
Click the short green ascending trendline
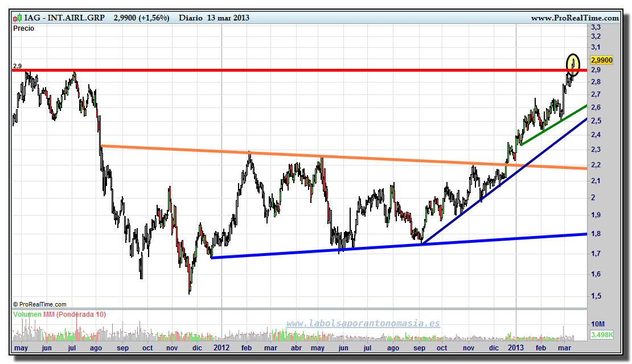click(x=552, y=125)
